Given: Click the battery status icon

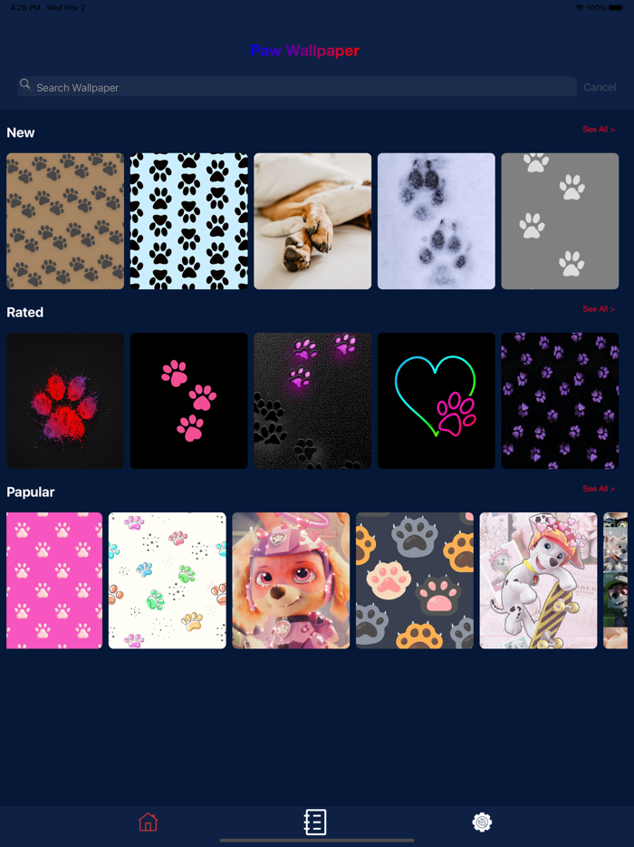Looking at the screenshot, I should pyautogui.click(x=615, y=7).
